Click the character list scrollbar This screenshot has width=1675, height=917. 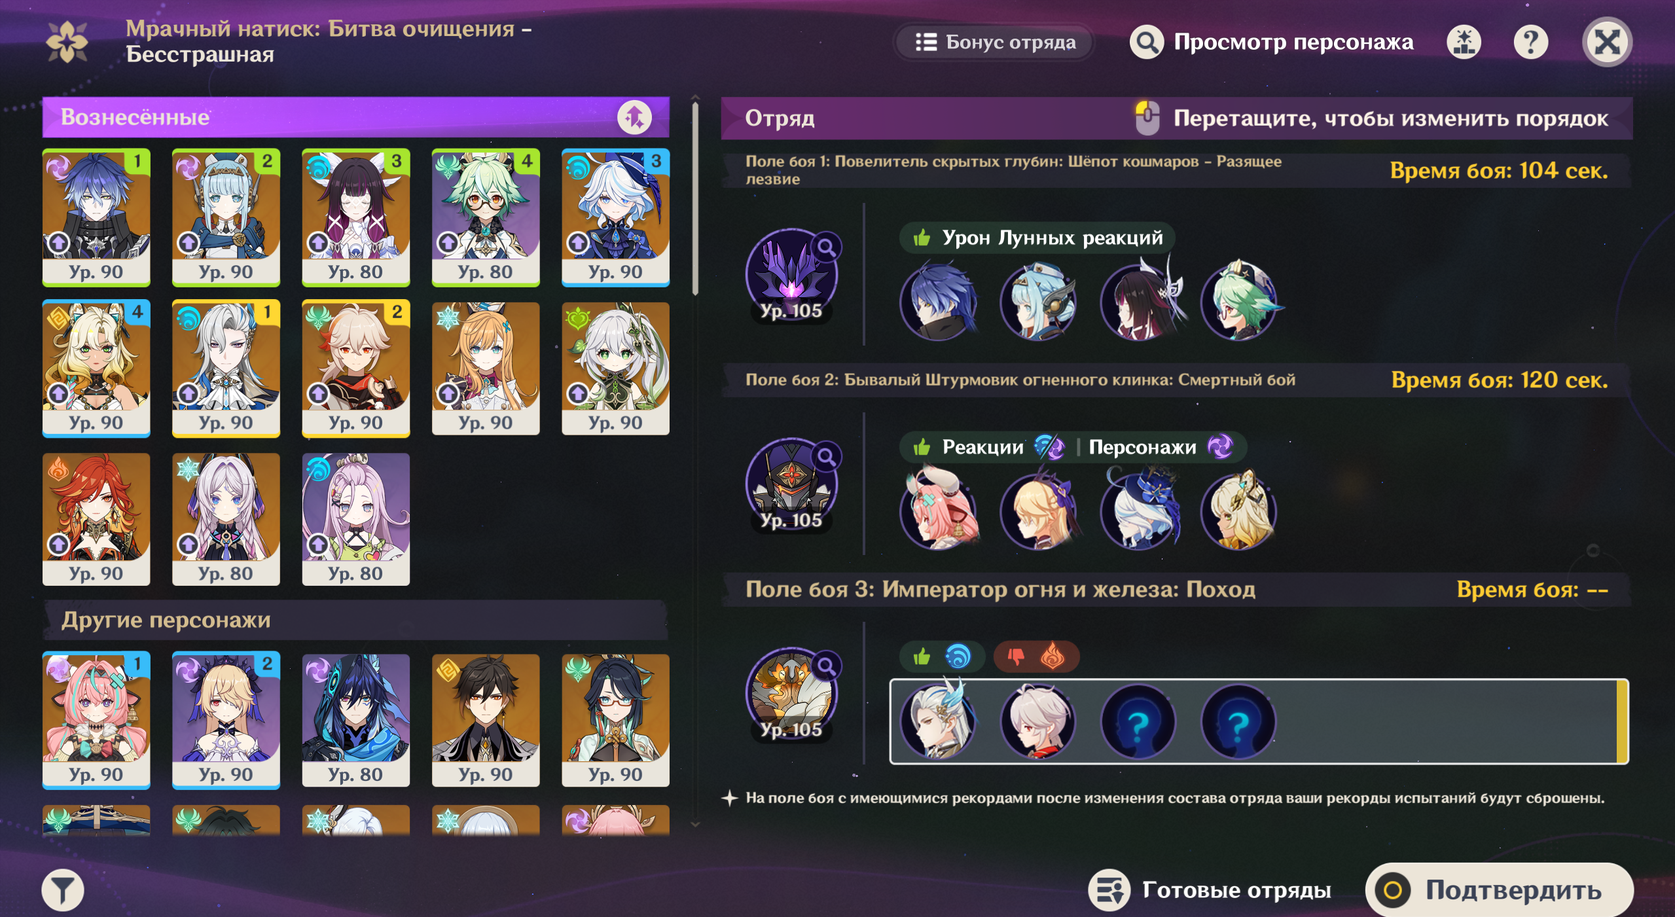pyautogui.click(x=695, y=196)
